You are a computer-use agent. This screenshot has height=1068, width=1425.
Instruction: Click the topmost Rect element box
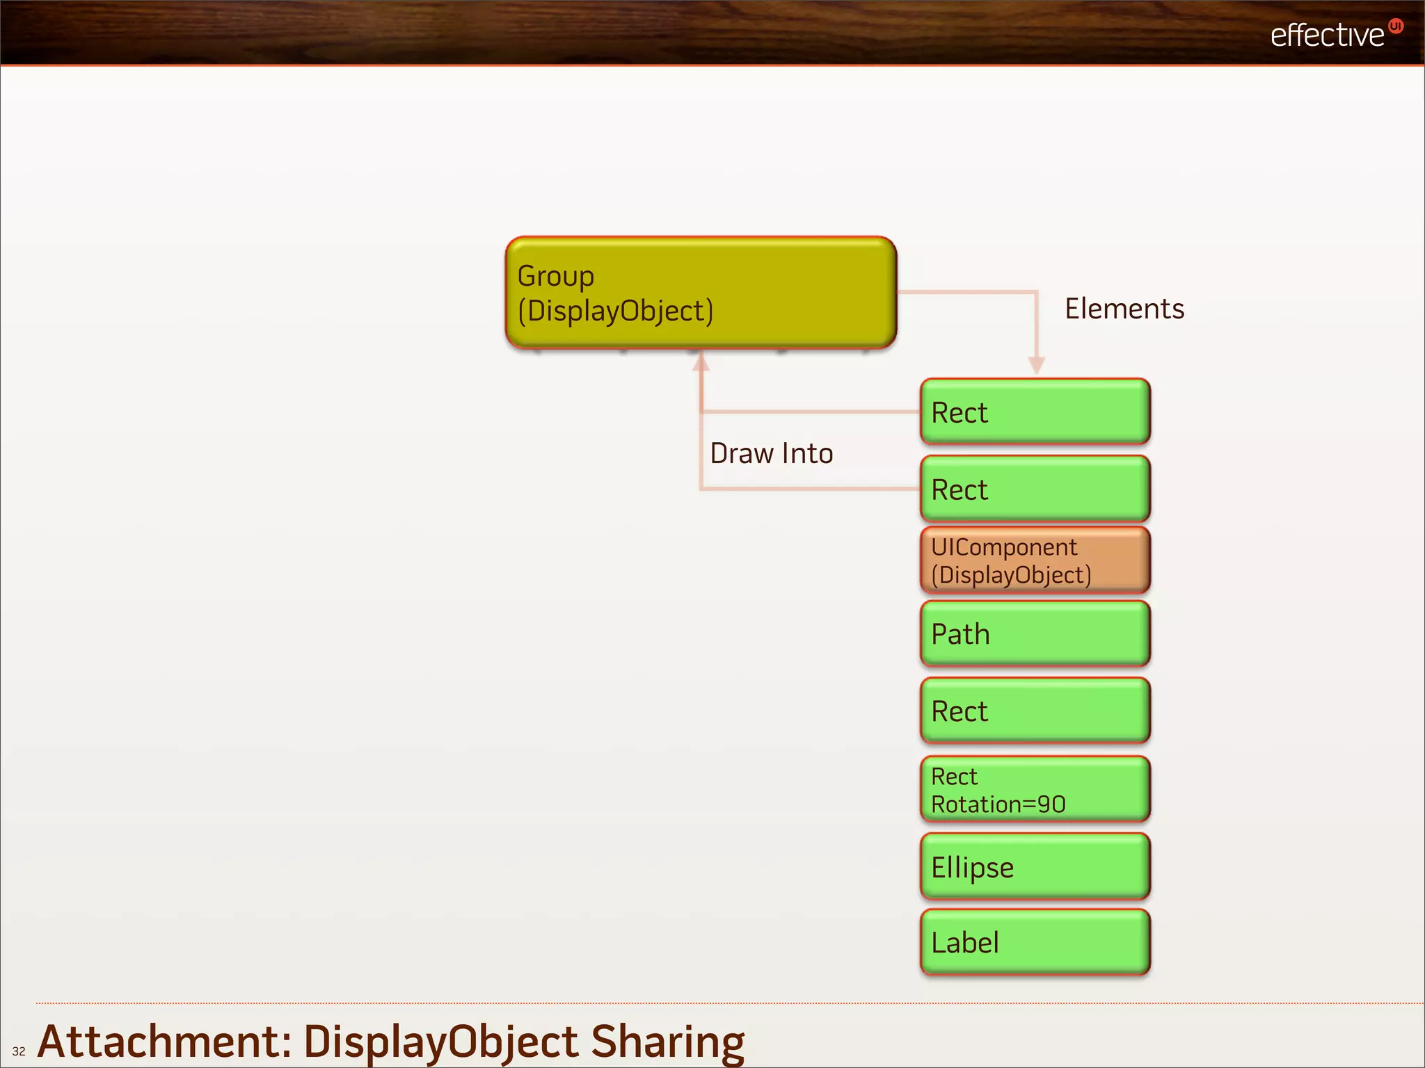coord(1035,412)
